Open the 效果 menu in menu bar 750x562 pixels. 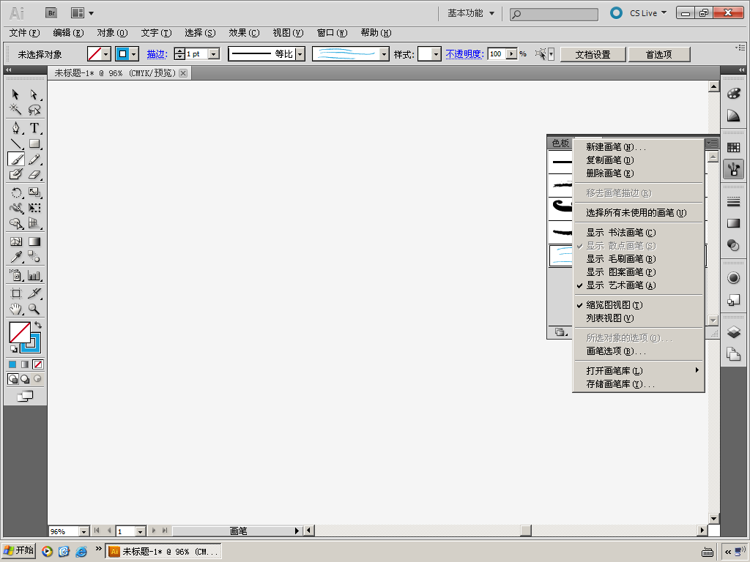point(243,33)
